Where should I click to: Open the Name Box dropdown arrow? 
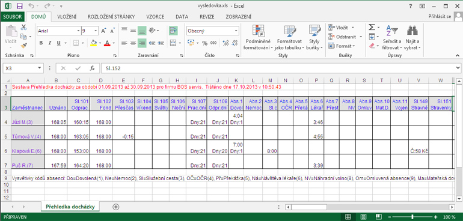coord(40,68)
